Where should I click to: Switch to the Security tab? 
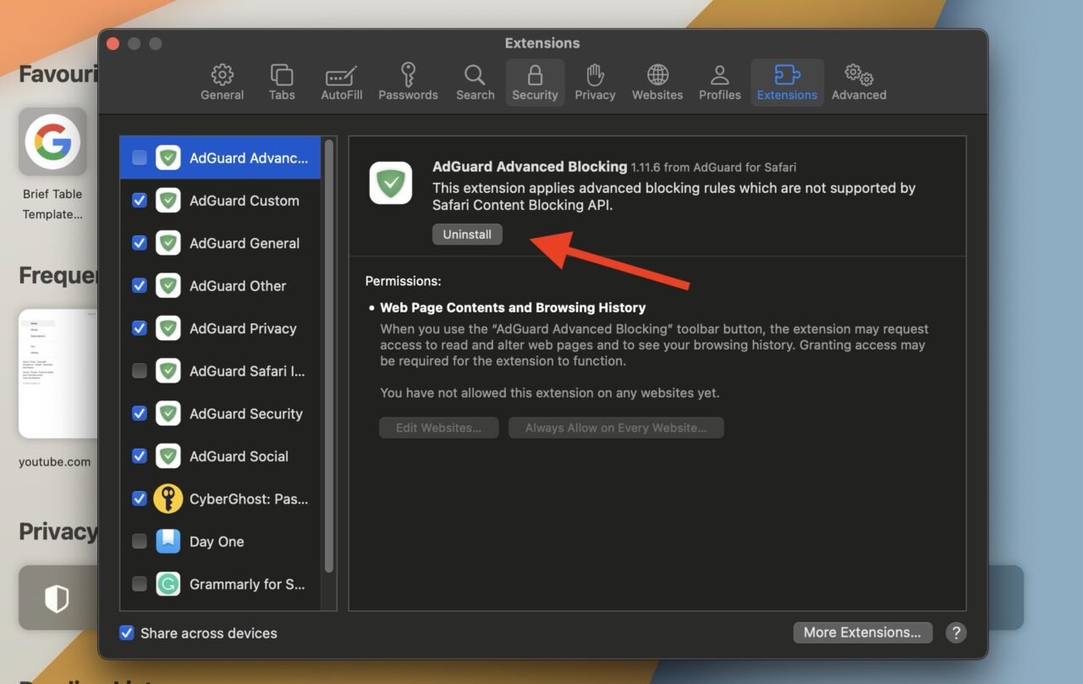pos(535,83)
